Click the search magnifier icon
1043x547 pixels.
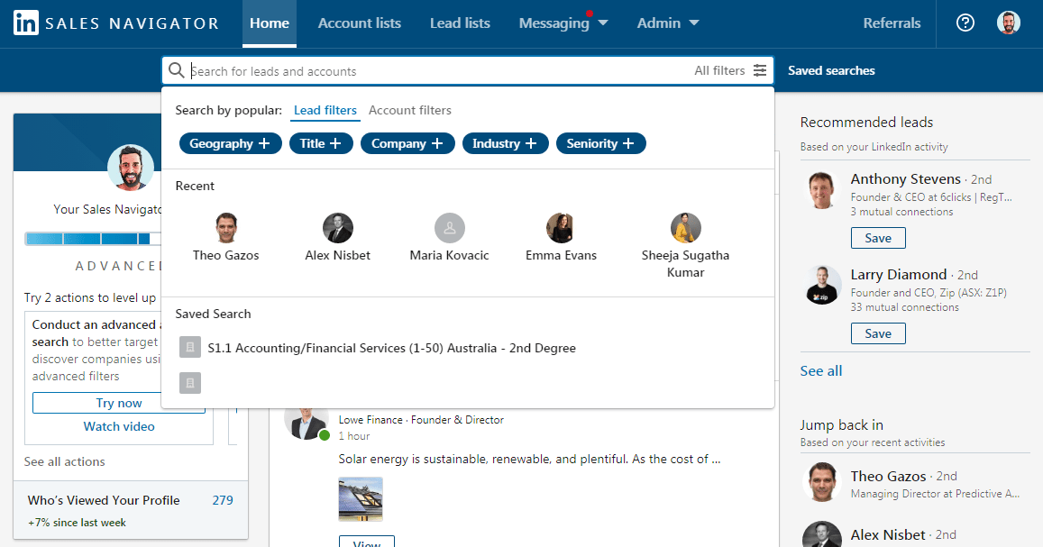177,70
